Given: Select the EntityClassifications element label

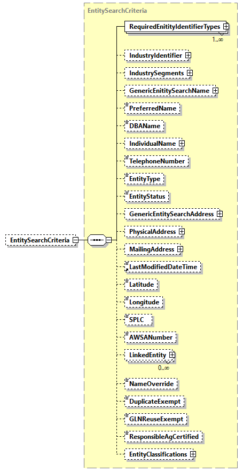Looking at the screenshot, I should click(x=158, y=454).
